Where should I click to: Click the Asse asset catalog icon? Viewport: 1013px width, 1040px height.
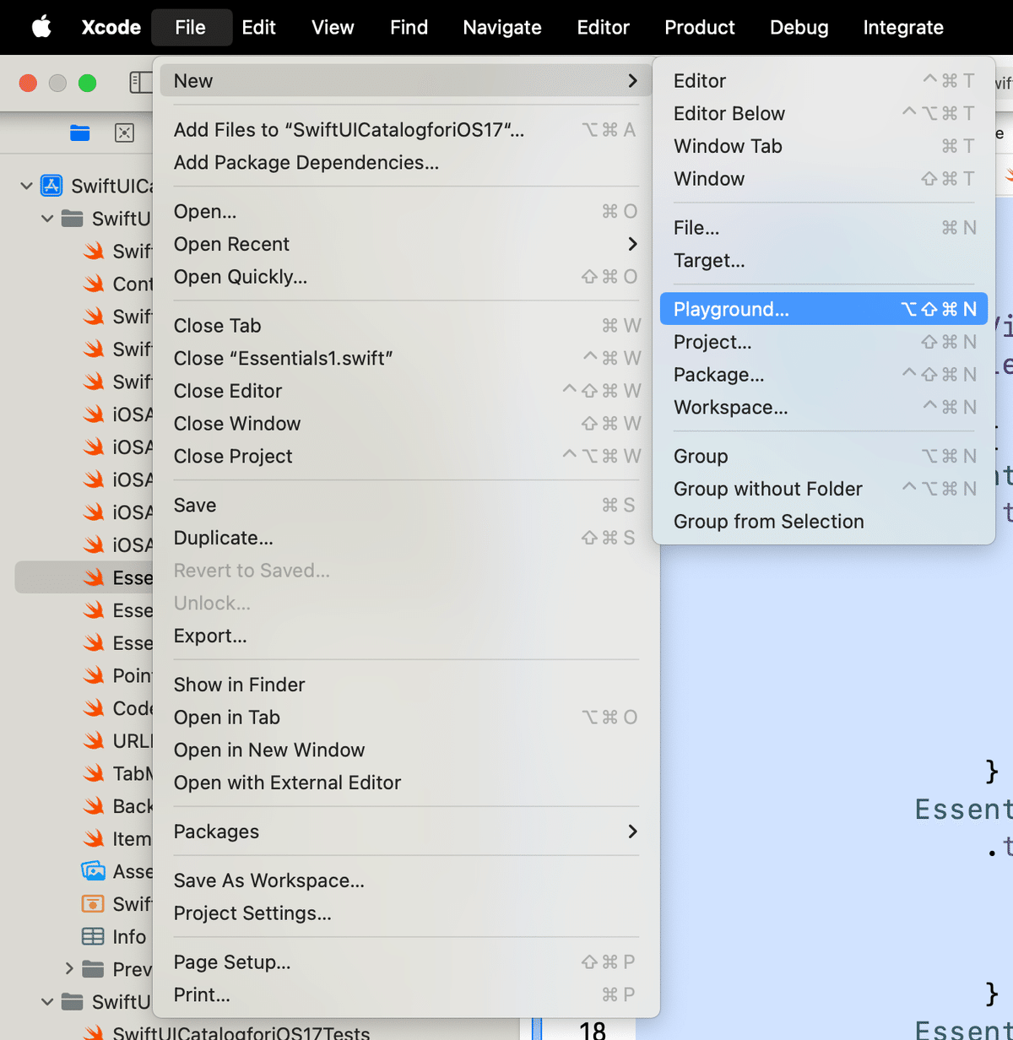coord(93,871)
